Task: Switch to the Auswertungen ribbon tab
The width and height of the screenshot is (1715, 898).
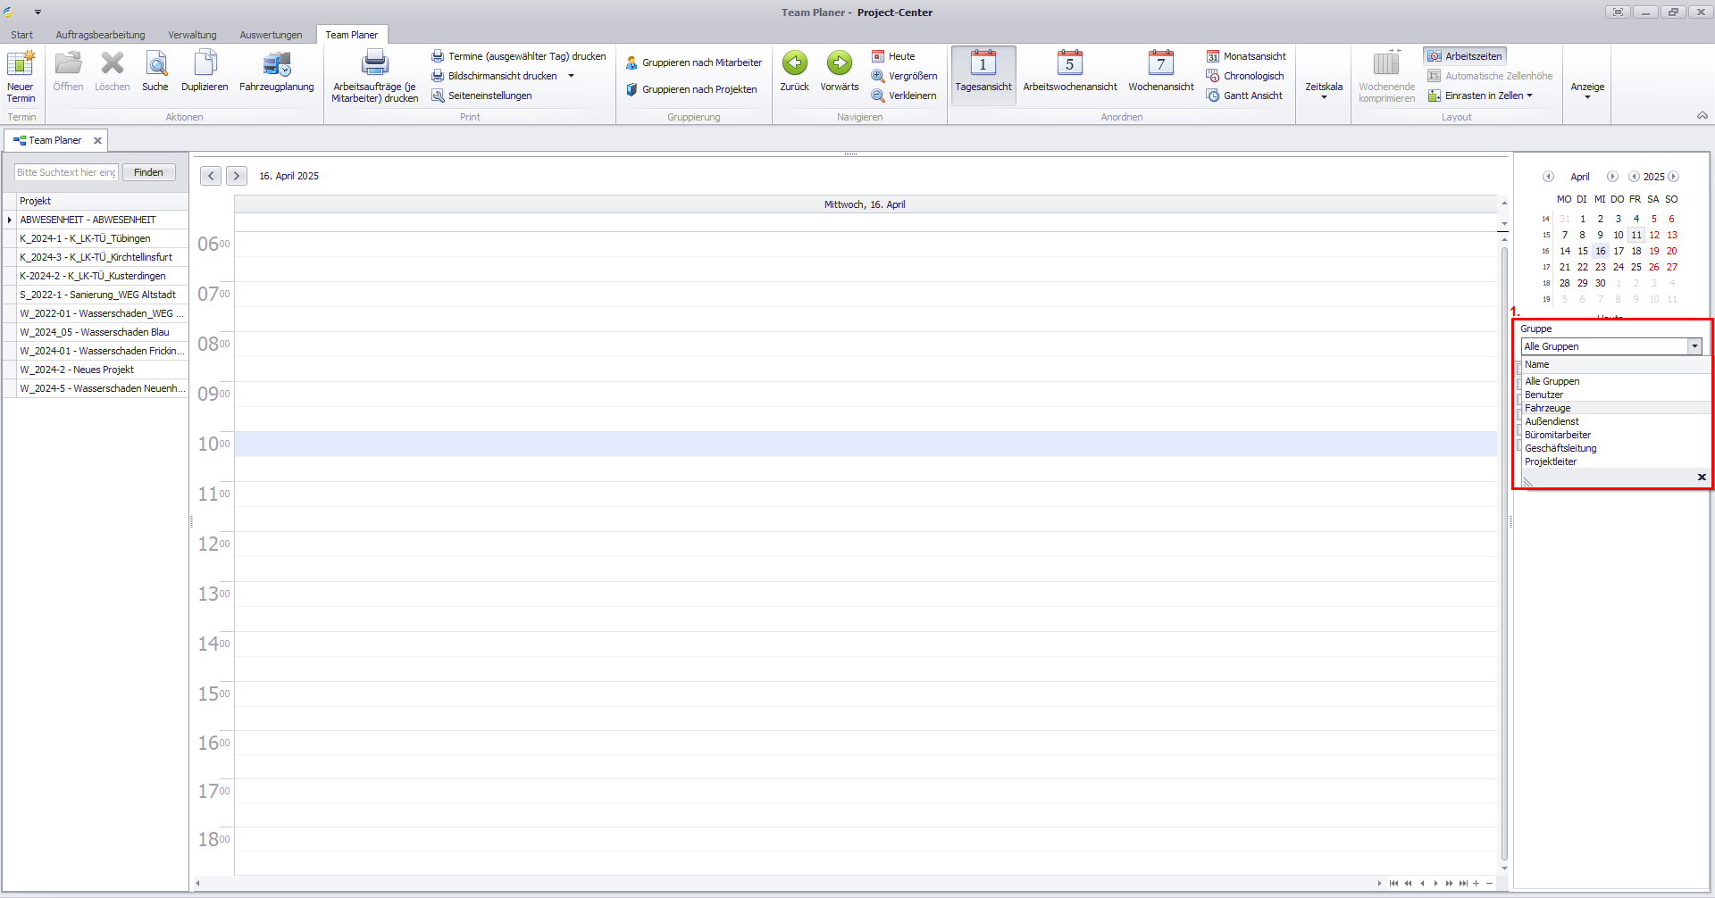Action: click(x=271, y=35)
